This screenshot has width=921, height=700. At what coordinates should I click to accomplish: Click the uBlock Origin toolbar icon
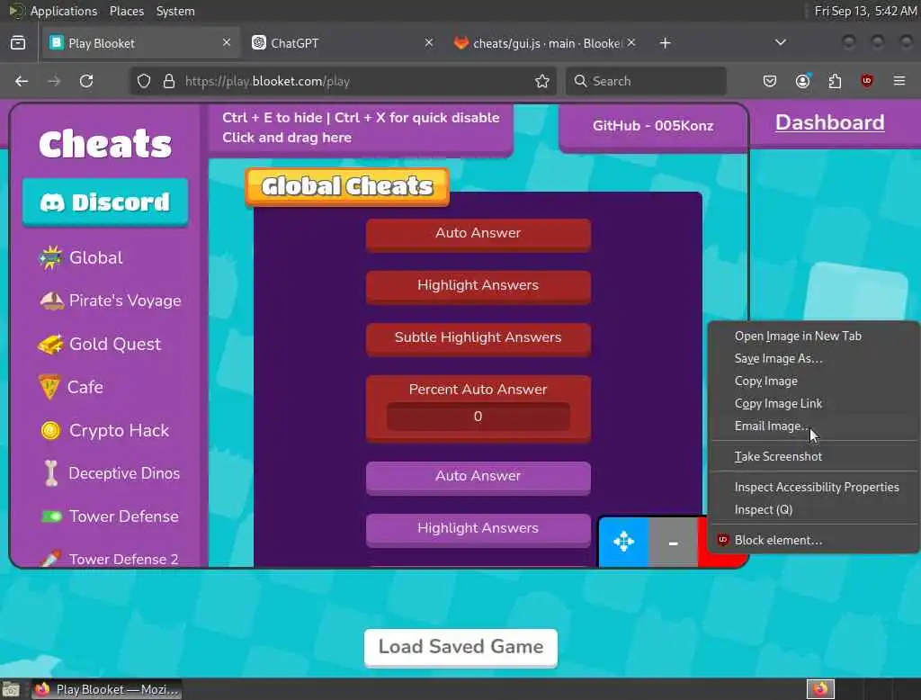(867, 81)
